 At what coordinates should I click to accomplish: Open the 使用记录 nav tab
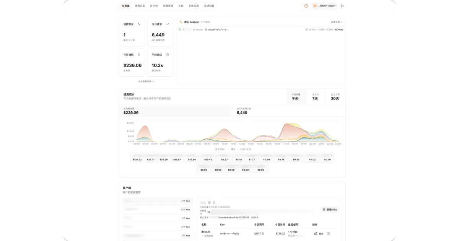point(140,6)
